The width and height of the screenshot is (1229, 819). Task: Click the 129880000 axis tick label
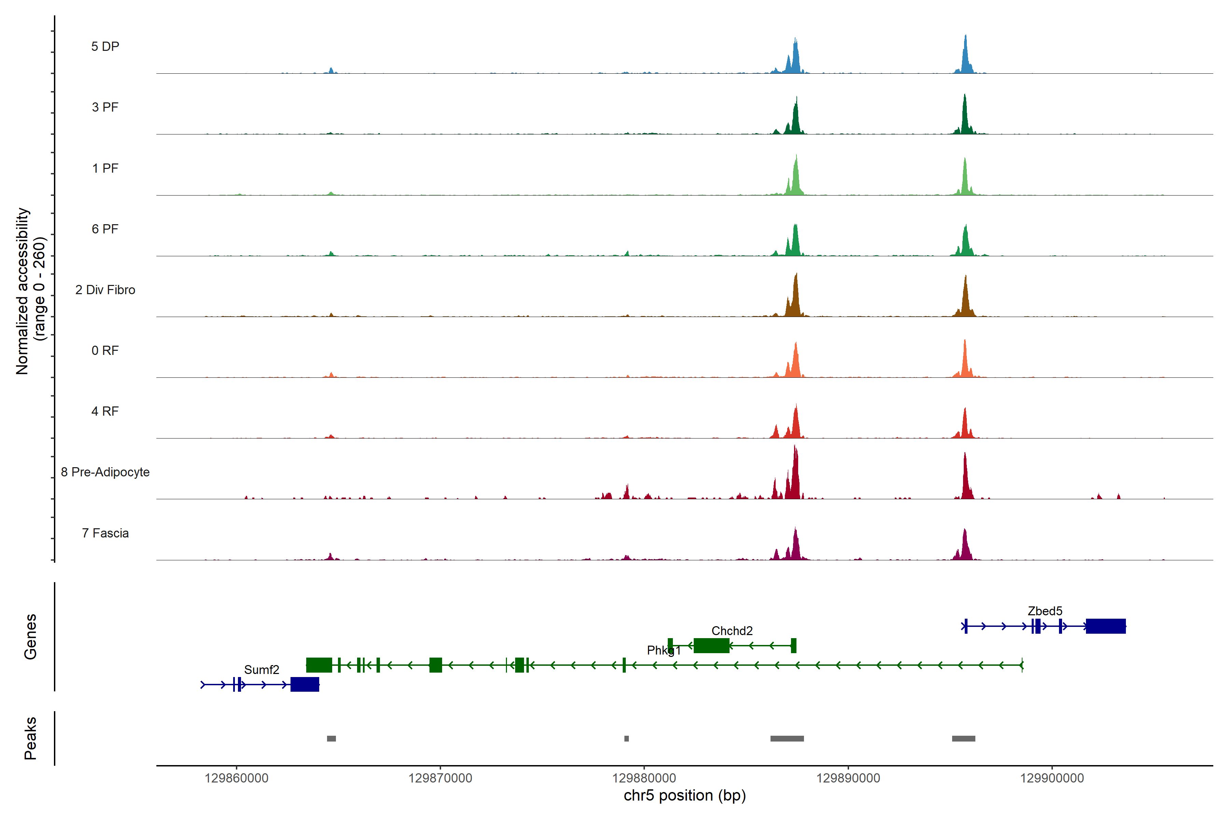[644, 778]
